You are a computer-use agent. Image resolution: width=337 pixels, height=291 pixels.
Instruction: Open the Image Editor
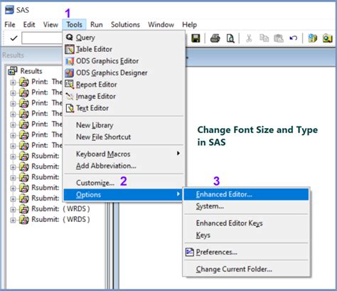(x=123, y=96)
